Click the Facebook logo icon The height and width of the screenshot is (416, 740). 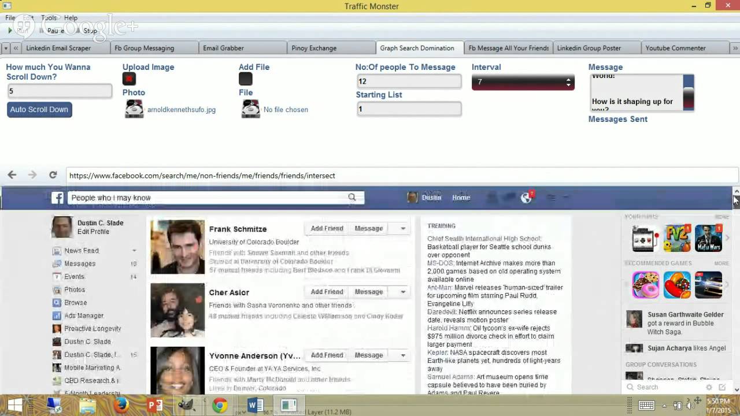point(57,198)
